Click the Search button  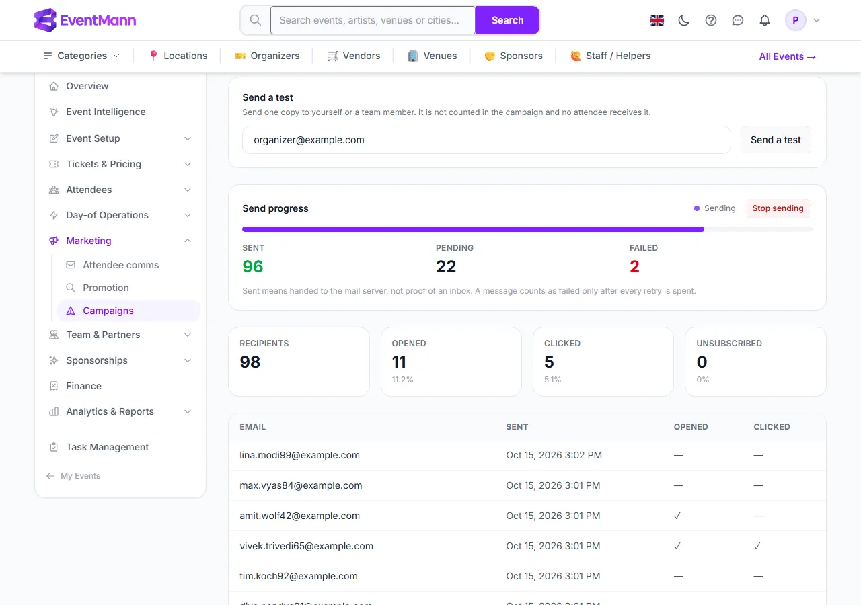[x=507, y=20]
